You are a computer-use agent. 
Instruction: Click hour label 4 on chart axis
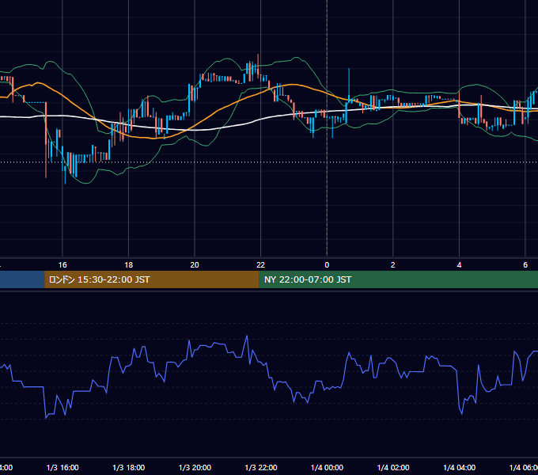click(x=459, y=264)
